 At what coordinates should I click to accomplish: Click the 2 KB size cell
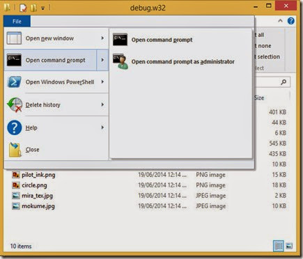tap(280, 196)
